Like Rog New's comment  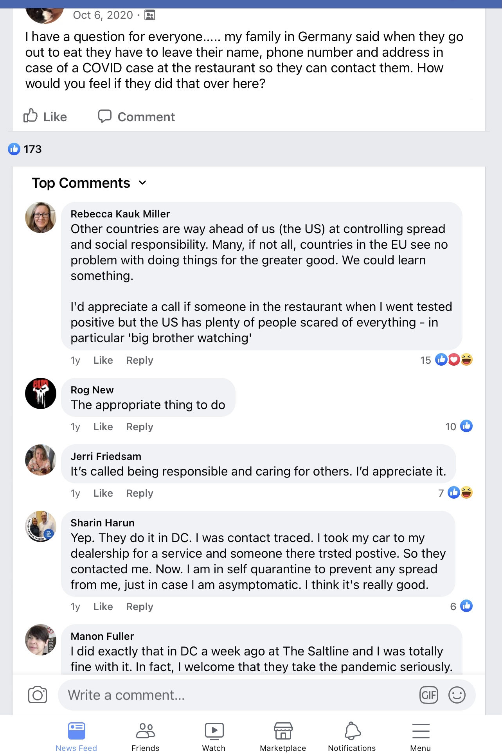click(x=103, y=427)
